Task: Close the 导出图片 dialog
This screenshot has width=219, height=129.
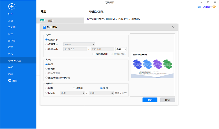Action: [173, 27]
